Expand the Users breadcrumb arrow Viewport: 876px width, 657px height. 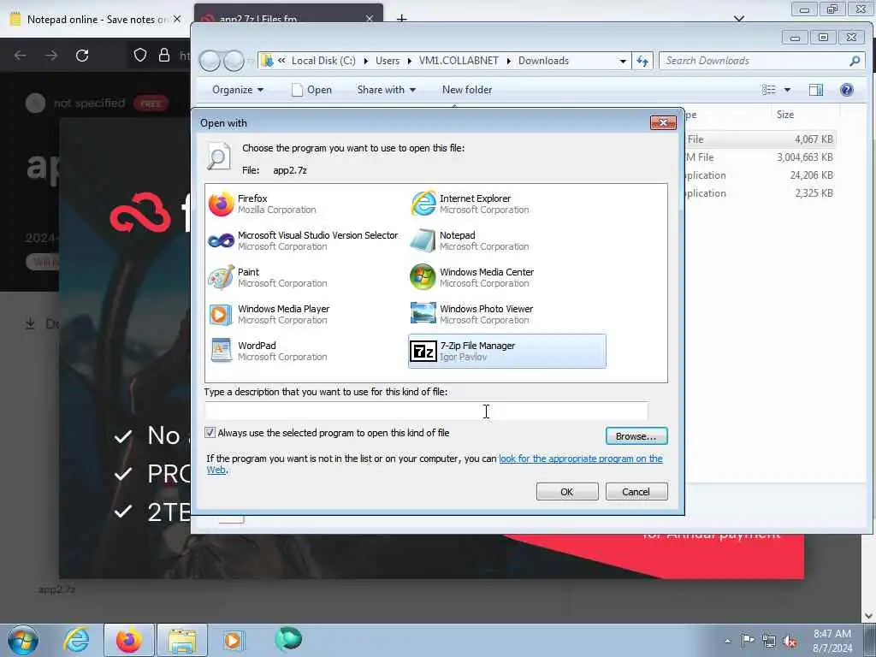coord(410,61)
